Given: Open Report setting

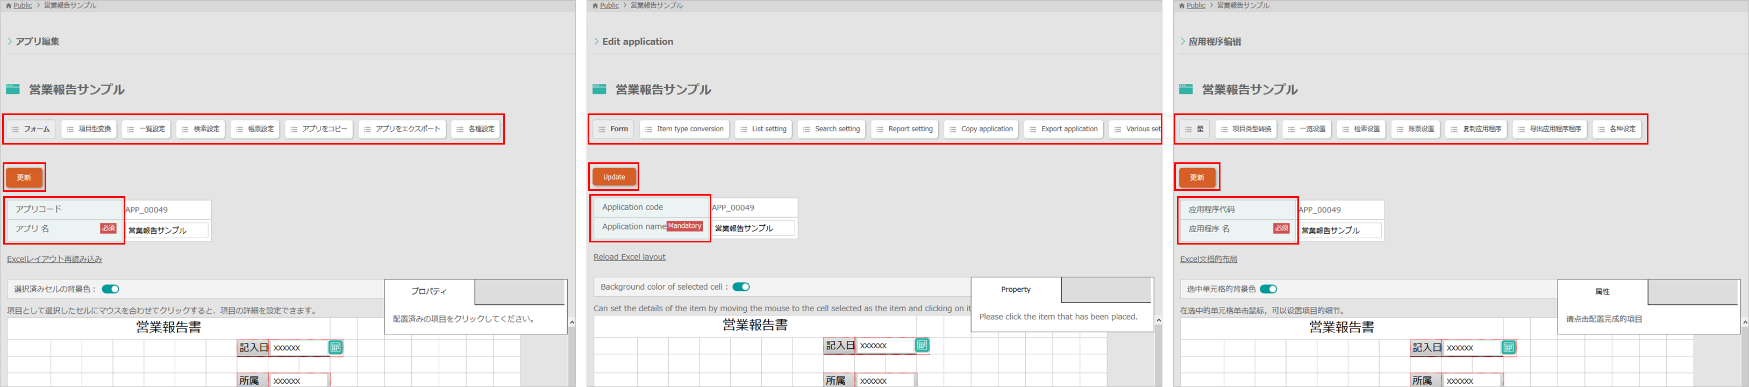Looking at the screenshot, I should click(x=905, y=129).
